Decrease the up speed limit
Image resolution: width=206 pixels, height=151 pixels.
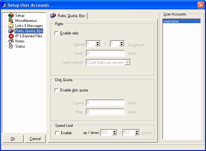click(x=115, y=134)
